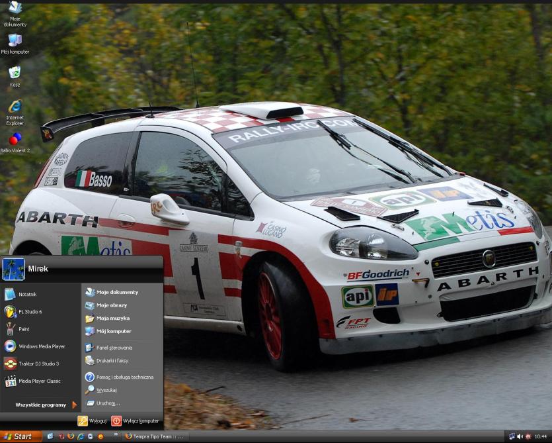Open the Moje dokumenty desktop icon
This screenshot has height=443, width=552.
[15, 14]
